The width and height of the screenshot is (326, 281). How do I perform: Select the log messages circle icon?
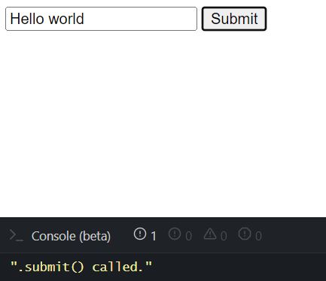coord(140,234)
